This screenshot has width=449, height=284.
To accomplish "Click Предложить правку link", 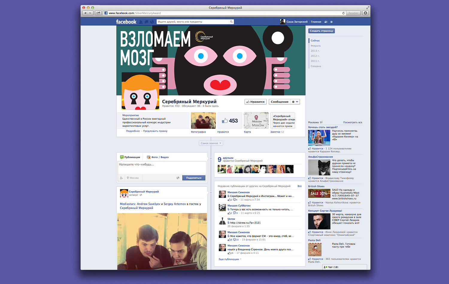I will [155, 131].
